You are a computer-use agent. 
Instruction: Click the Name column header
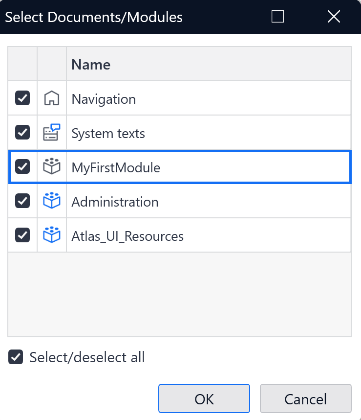[90, 64]
